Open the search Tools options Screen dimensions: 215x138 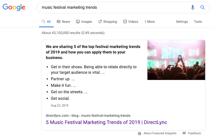click(x=198, y=22)
